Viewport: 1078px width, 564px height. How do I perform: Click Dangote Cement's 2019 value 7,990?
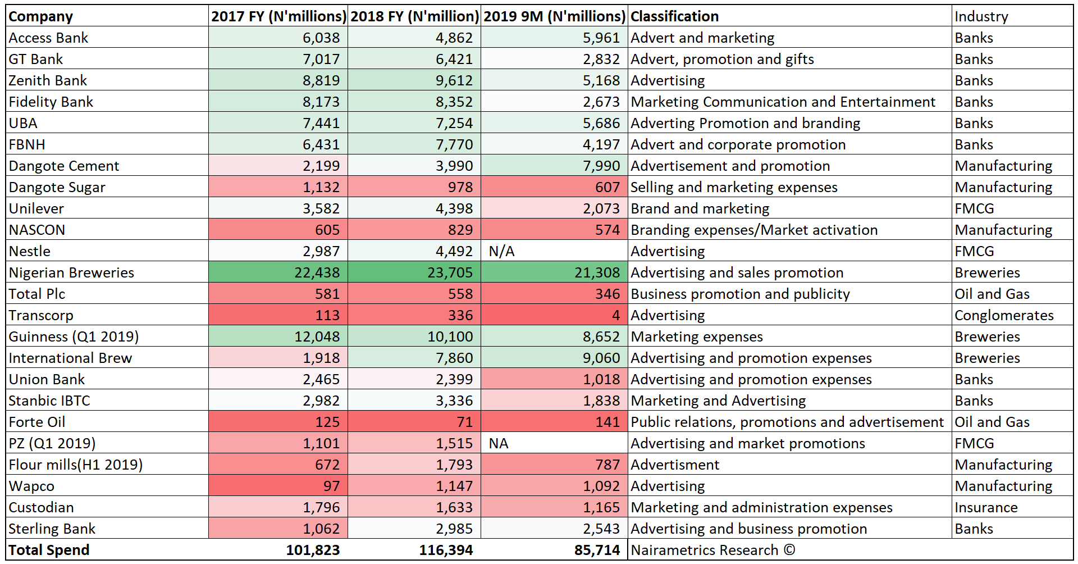click(x=554, y=166)
